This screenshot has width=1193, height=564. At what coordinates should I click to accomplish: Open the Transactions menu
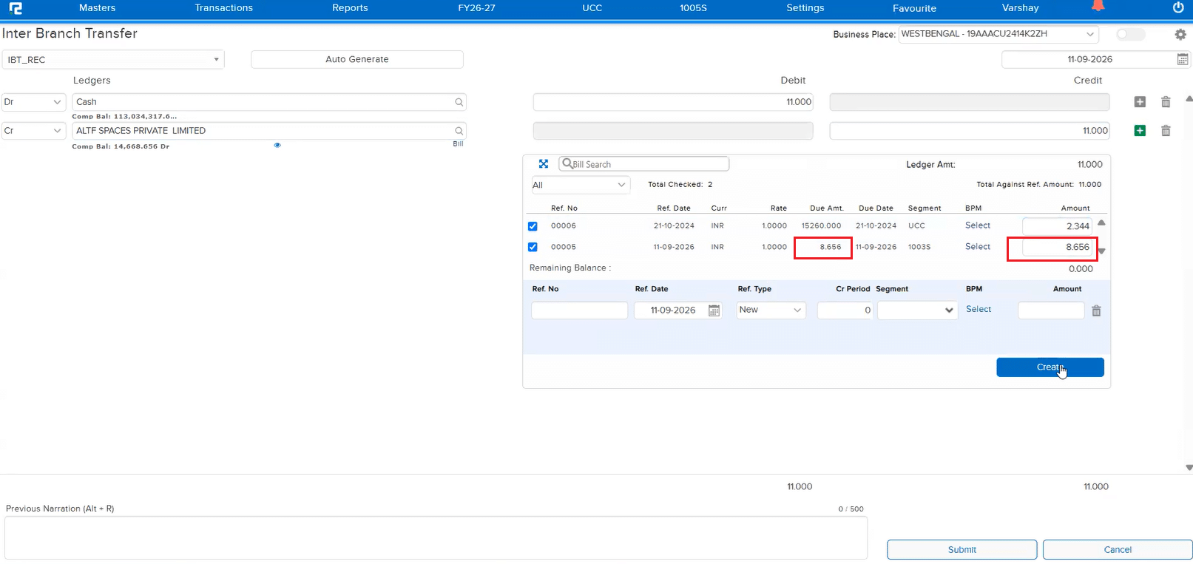tap(223, 8)
